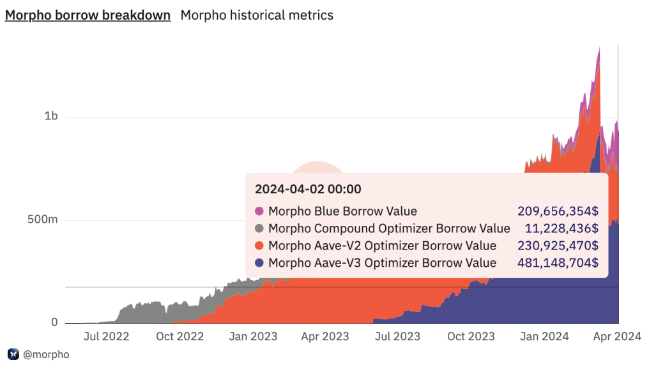
Task: Click the Morpho historical metrics subtitle
Action: [257, 15]
